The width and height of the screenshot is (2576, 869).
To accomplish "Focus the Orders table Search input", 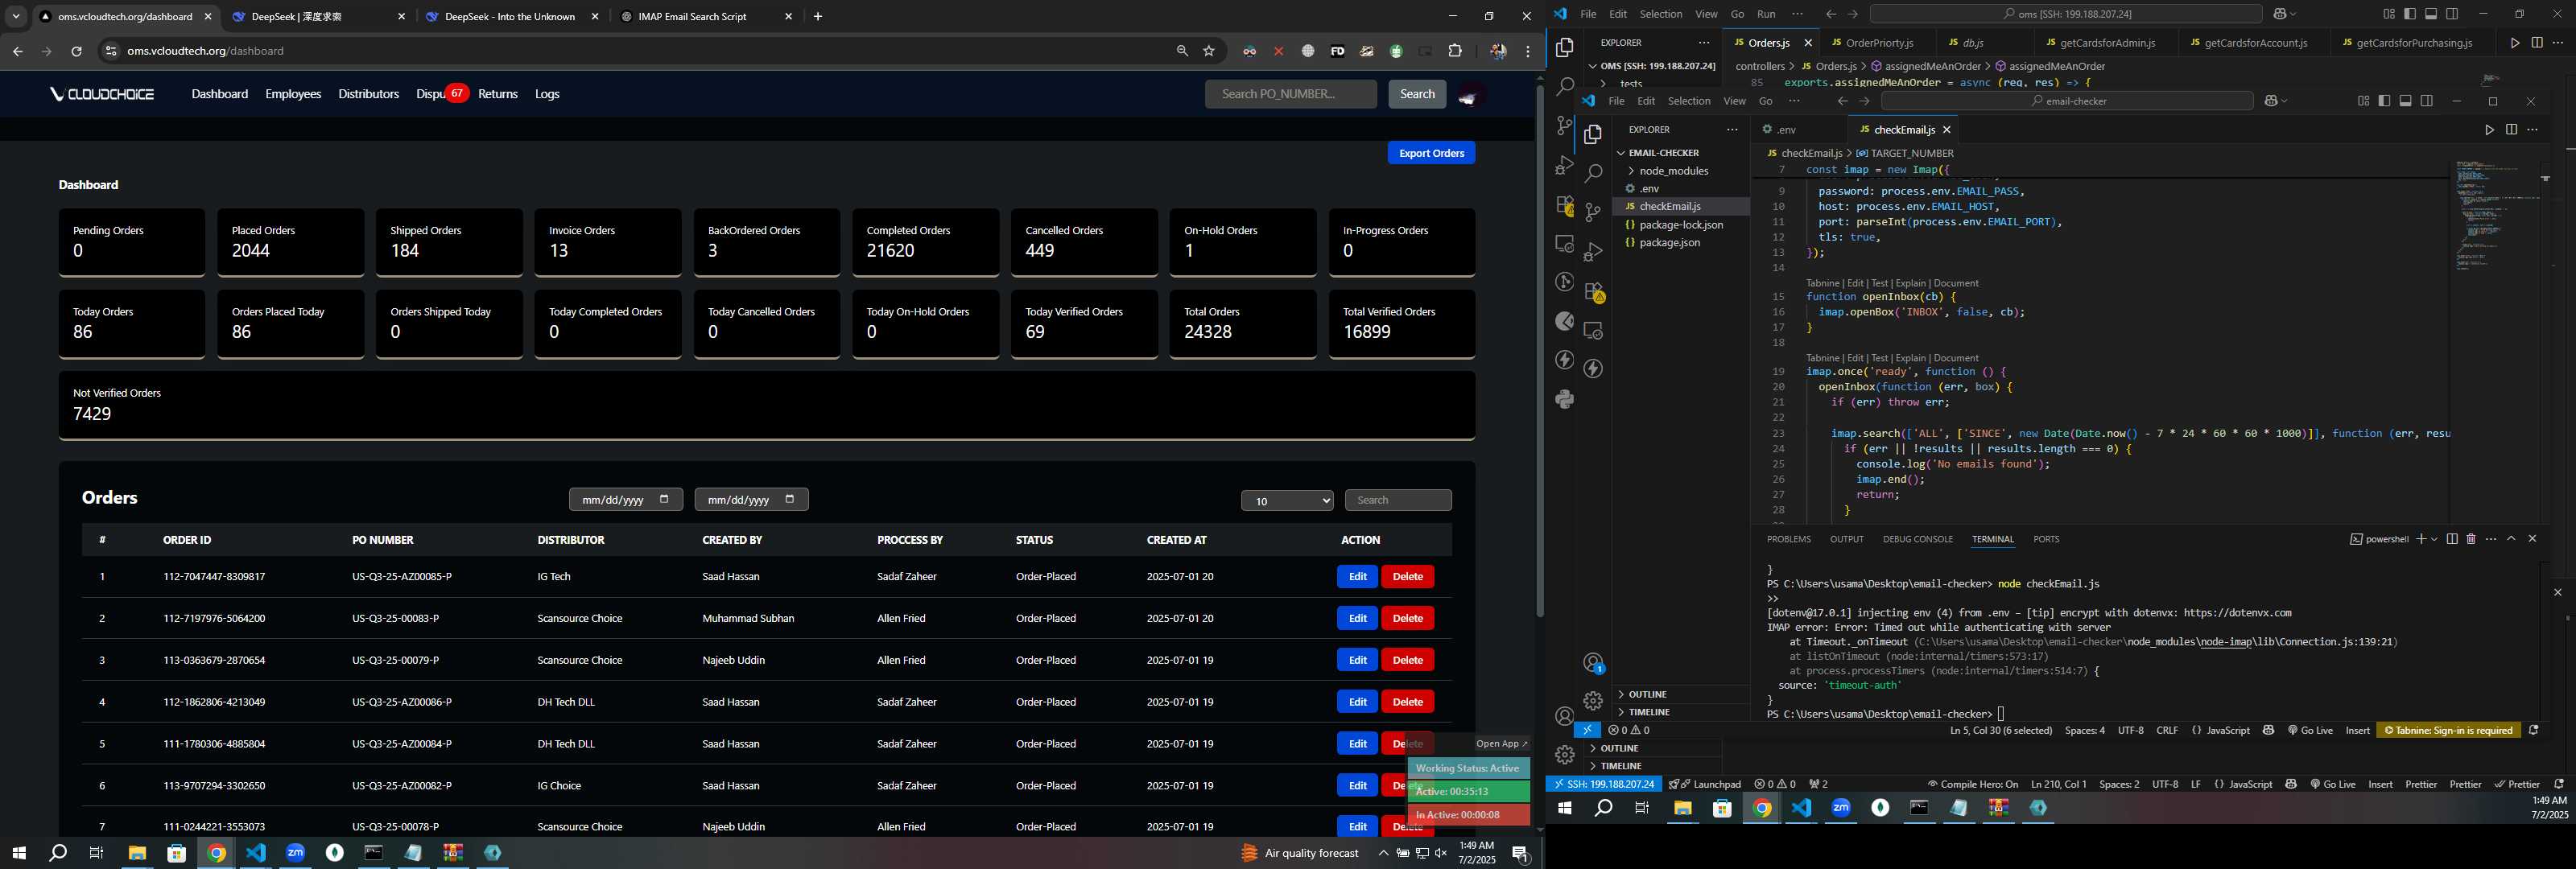I will 1398,501.
